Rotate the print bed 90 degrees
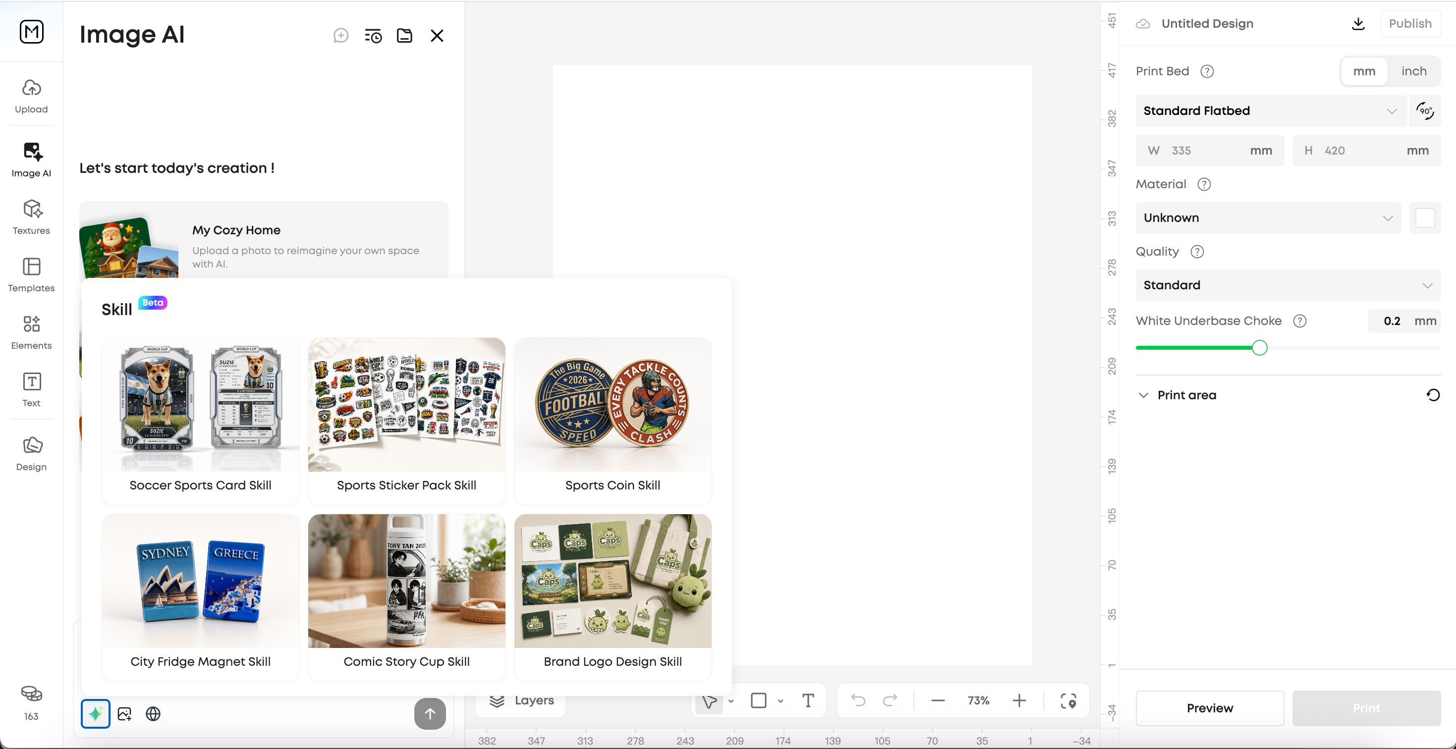 point(1425,110)
